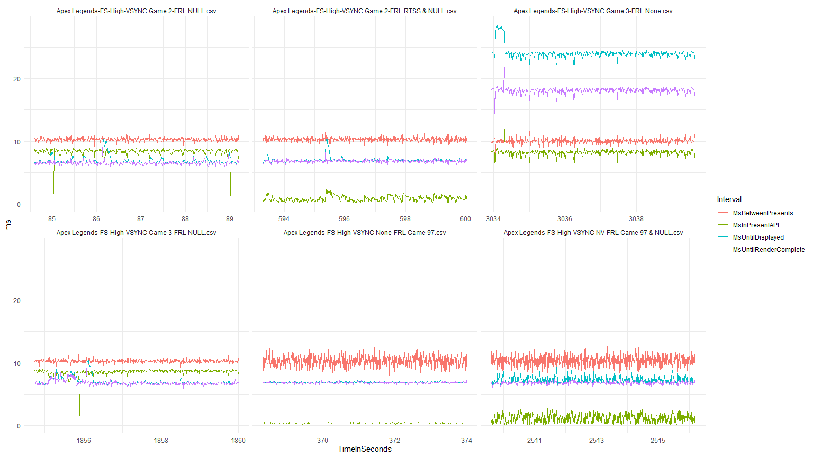The image size is (813, 457).
Task: Click the green MsInPresentAPI legend line
Action: tap(723, 225)
